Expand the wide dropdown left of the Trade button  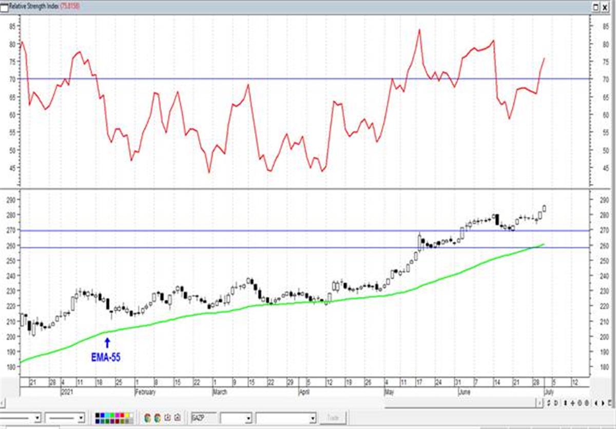coord(313,418)
